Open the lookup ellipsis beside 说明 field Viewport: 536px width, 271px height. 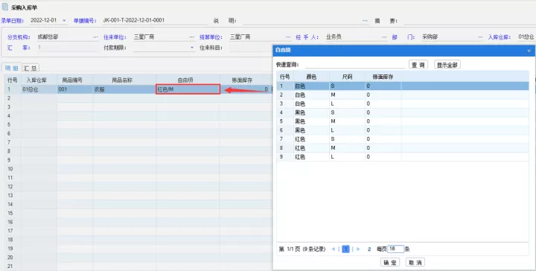365,21
